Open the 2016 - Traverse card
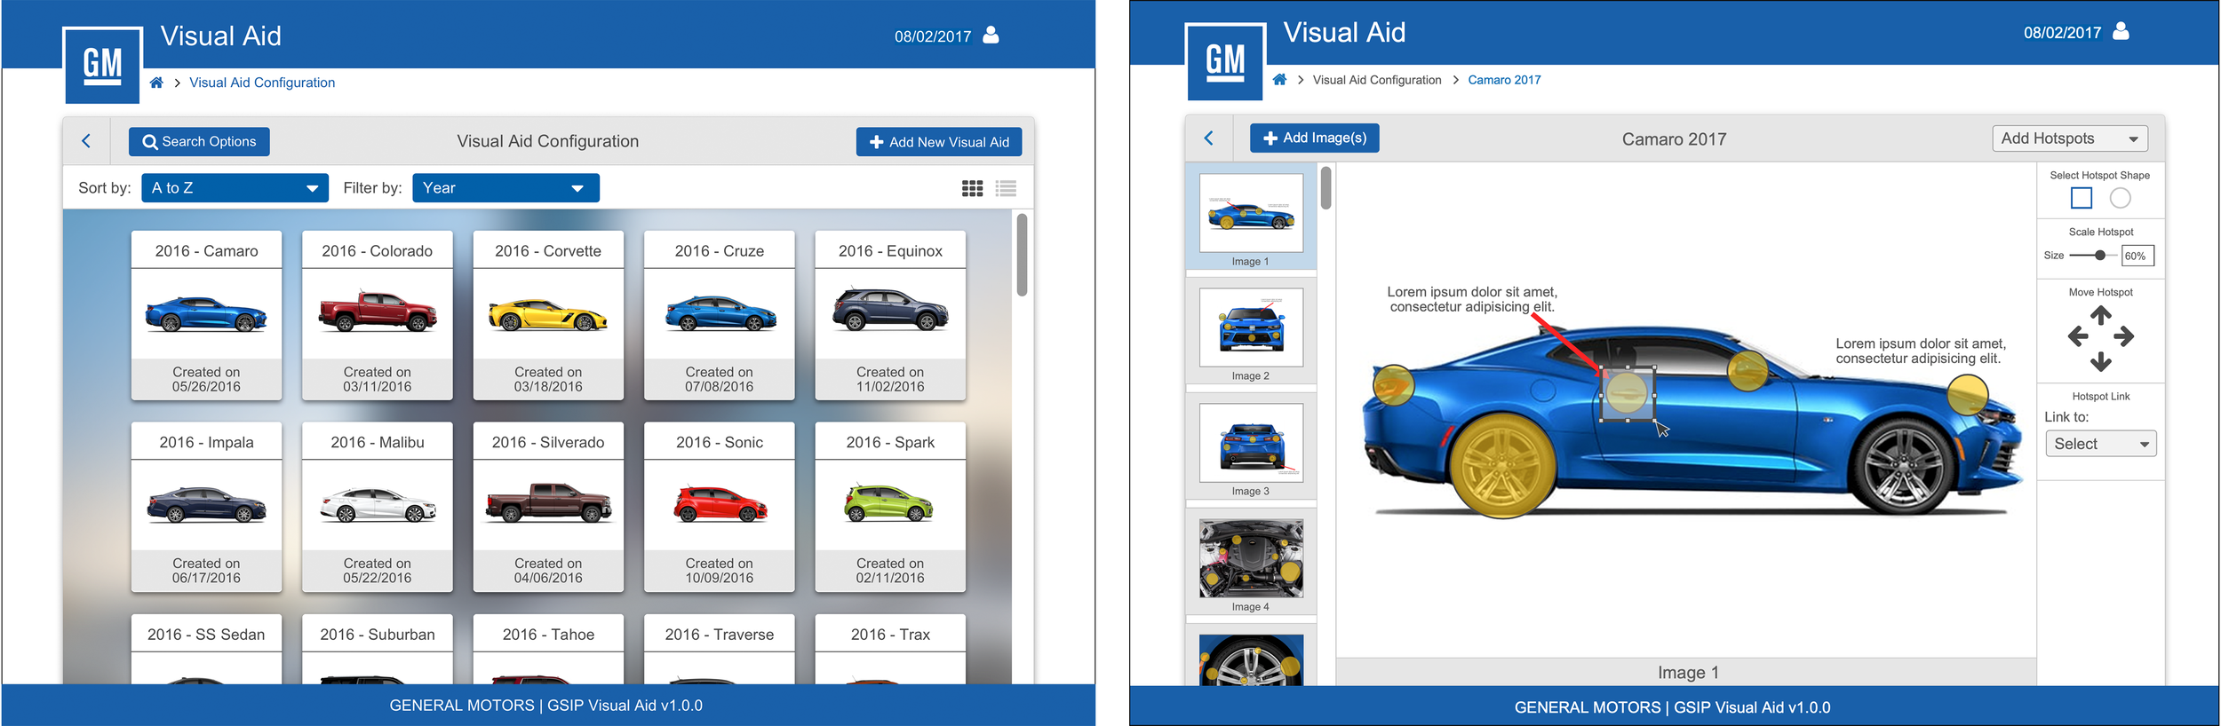The height and width of the screenshot is (726, 2221). coord(719,649)
